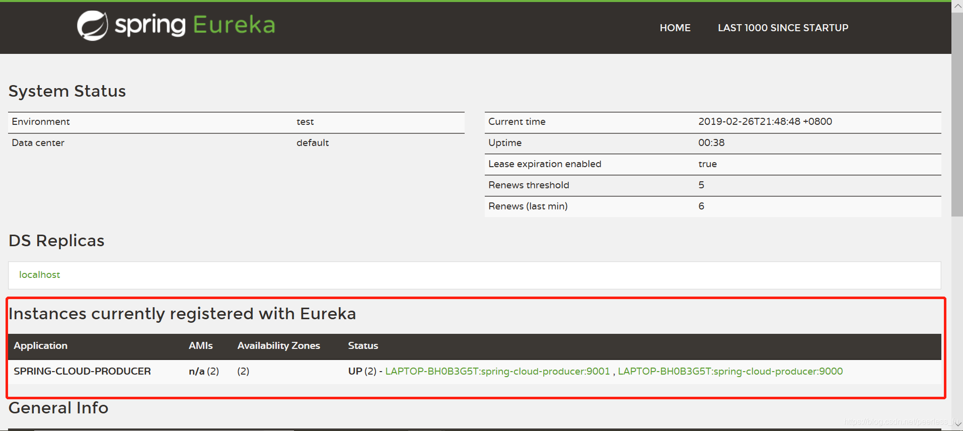Click Instances currently registered with Eureka heading
Viewport: 963px width, 431px height.
click(x=182, y=314)
